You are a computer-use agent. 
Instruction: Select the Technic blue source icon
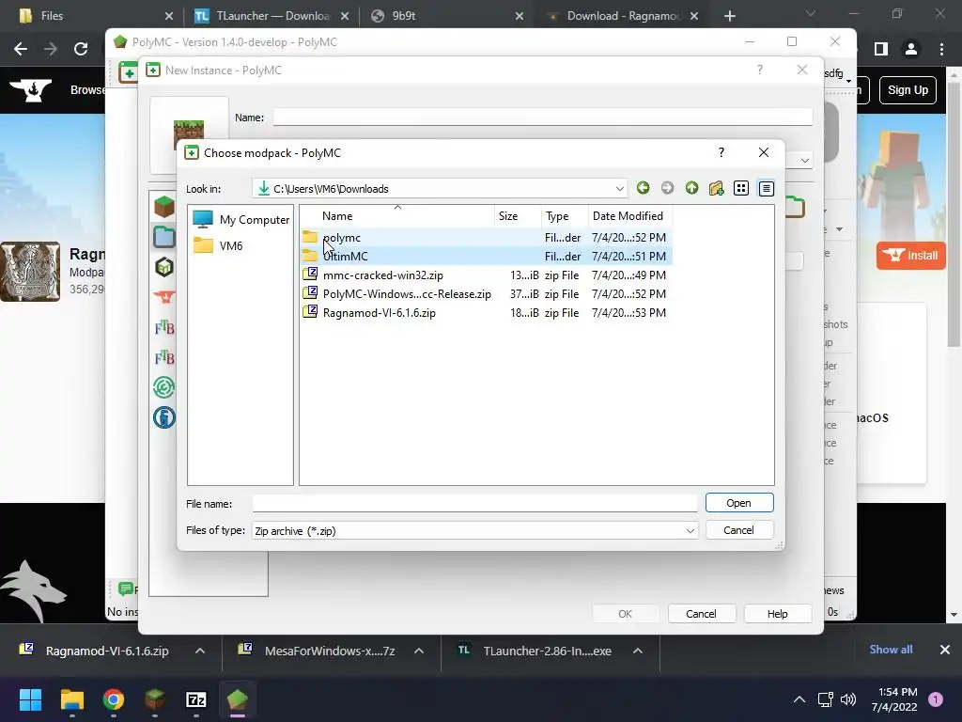pyautogui.click(x=163, y=417)
